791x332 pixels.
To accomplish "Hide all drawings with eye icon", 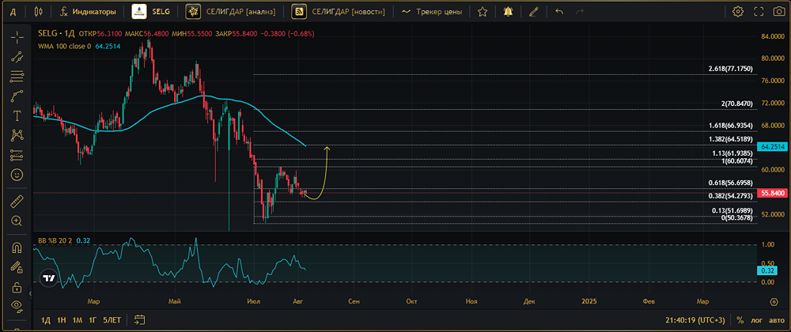I will [x=17, y=305].
